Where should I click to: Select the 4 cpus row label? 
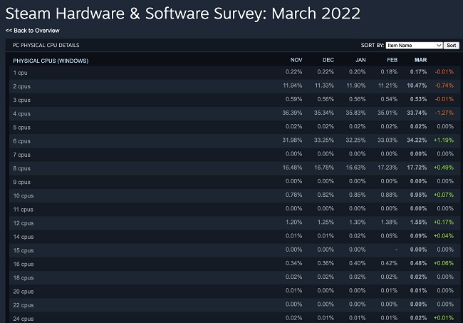(21, 113)
